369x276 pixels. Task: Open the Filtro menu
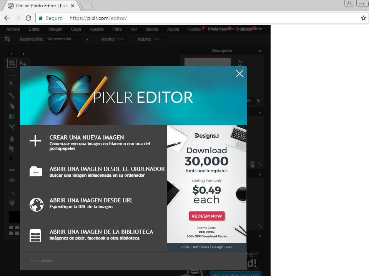pos(117,29)
